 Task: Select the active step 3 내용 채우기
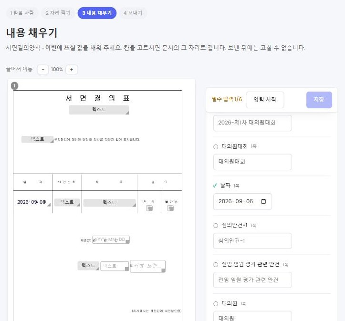[x=97, y=13]
